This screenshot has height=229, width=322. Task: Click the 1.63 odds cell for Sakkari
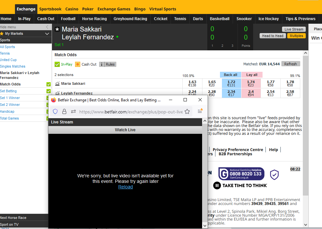click(x=192, y=83)
